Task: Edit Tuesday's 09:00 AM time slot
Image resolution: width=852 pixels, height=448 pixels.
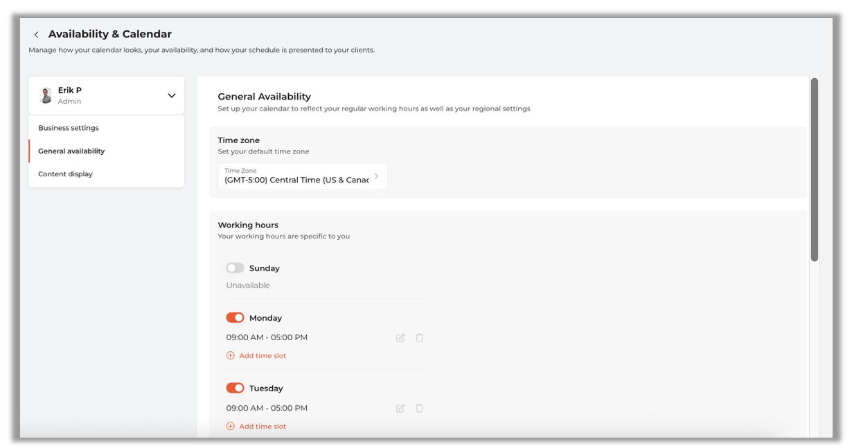Action: point(400,409)
